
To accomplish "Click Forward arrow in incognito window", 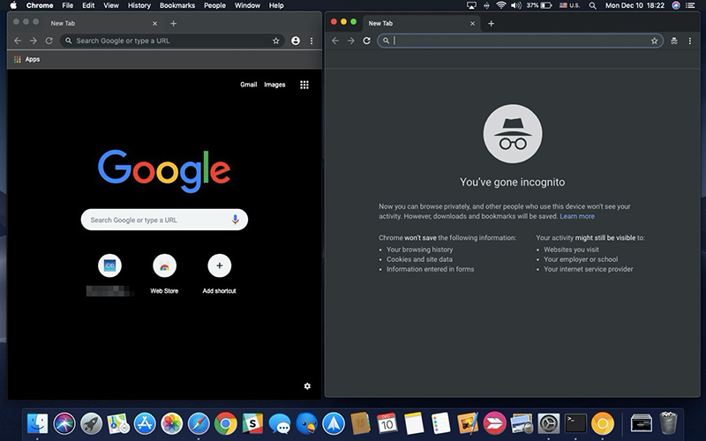I will point(350,41).
